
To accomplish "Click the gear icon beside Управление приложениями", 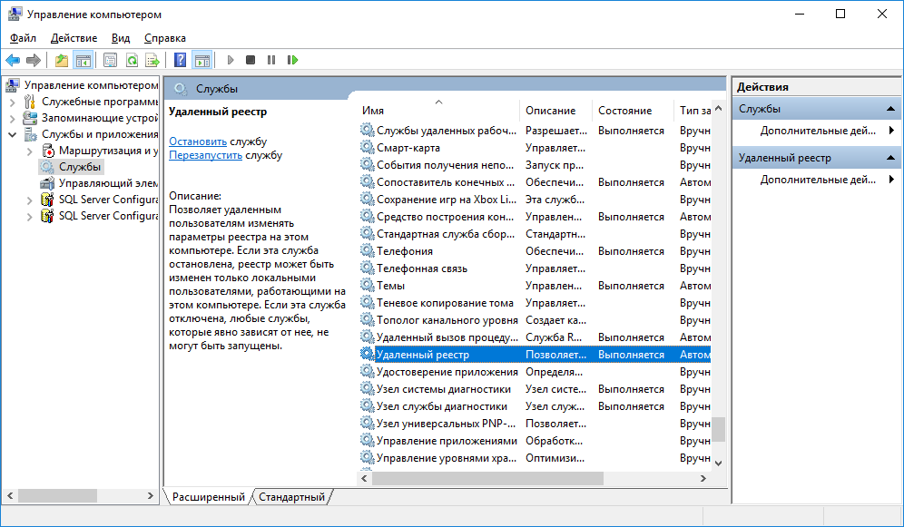I will (368, 440).
